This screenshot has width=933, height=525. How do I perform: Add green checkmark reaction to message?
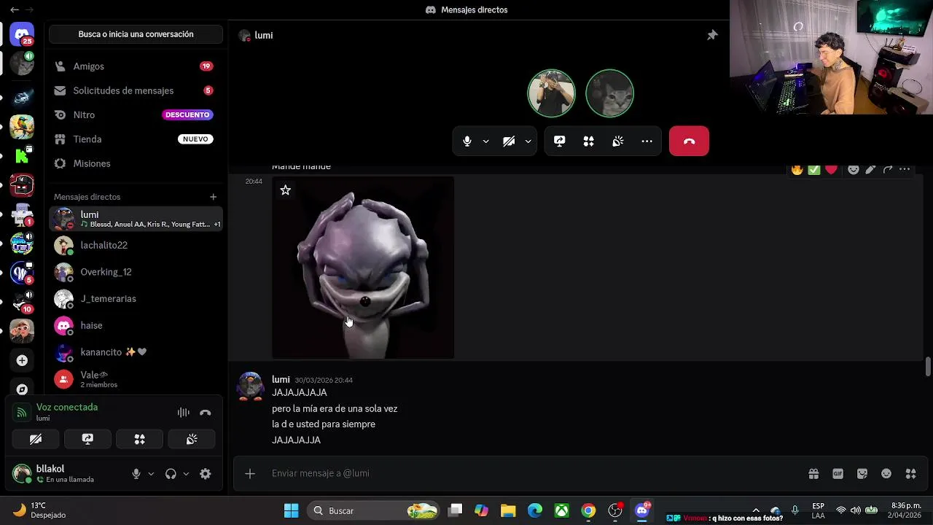[x=814, y=169]
